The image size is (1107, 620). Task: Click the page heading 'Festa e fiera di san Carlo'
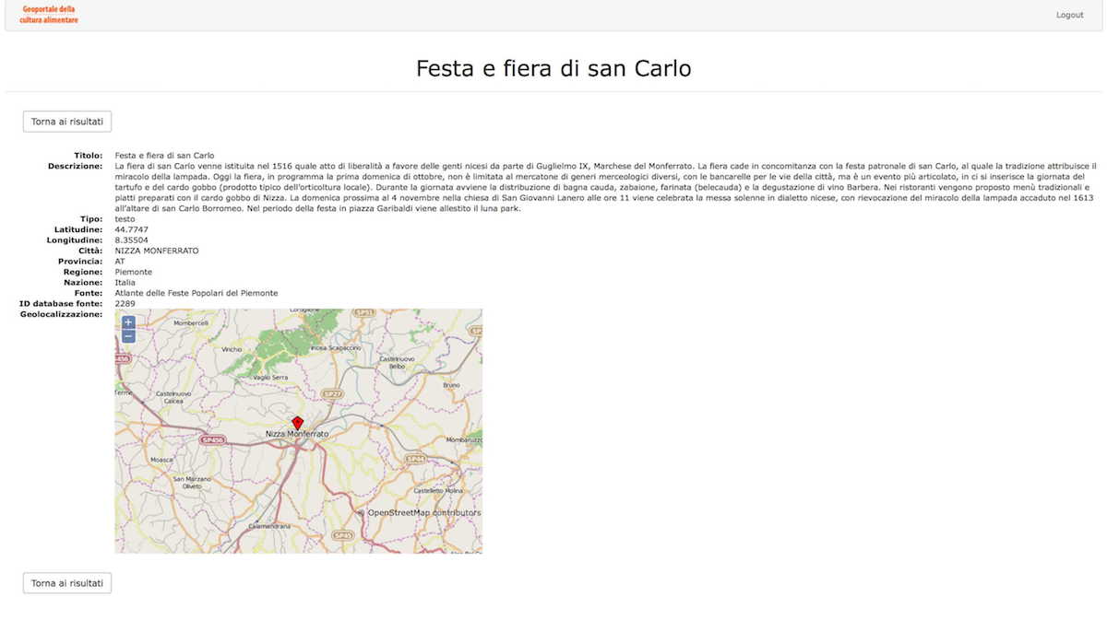(553, 68)
